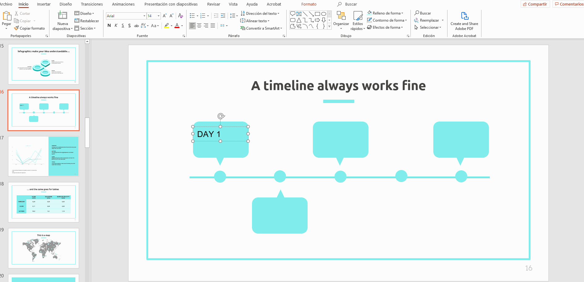
Task: Open the font size 14 dropdown
Action: (x=158, y=16)
